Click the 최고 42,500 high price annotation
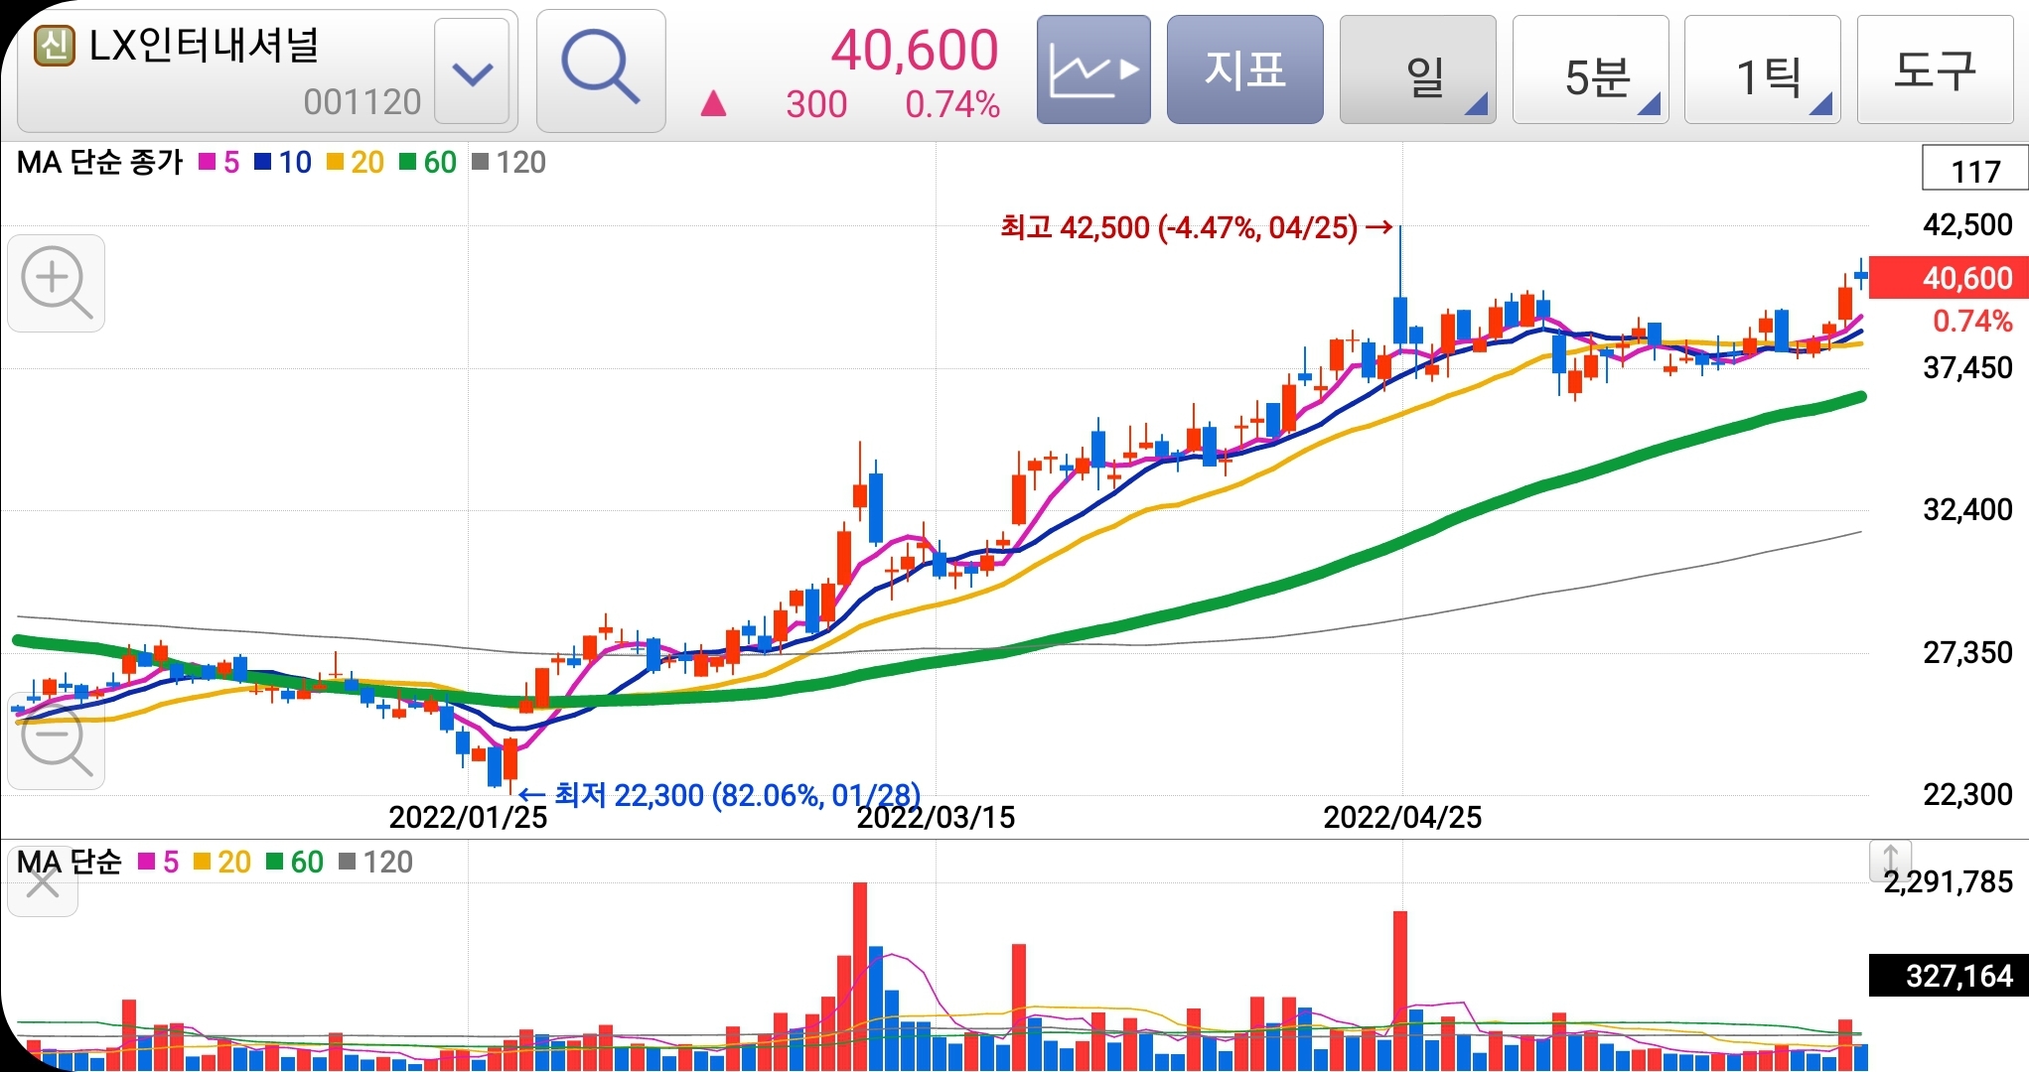This screenshot has height=1072, width=2029. (x=1196, y=228)
